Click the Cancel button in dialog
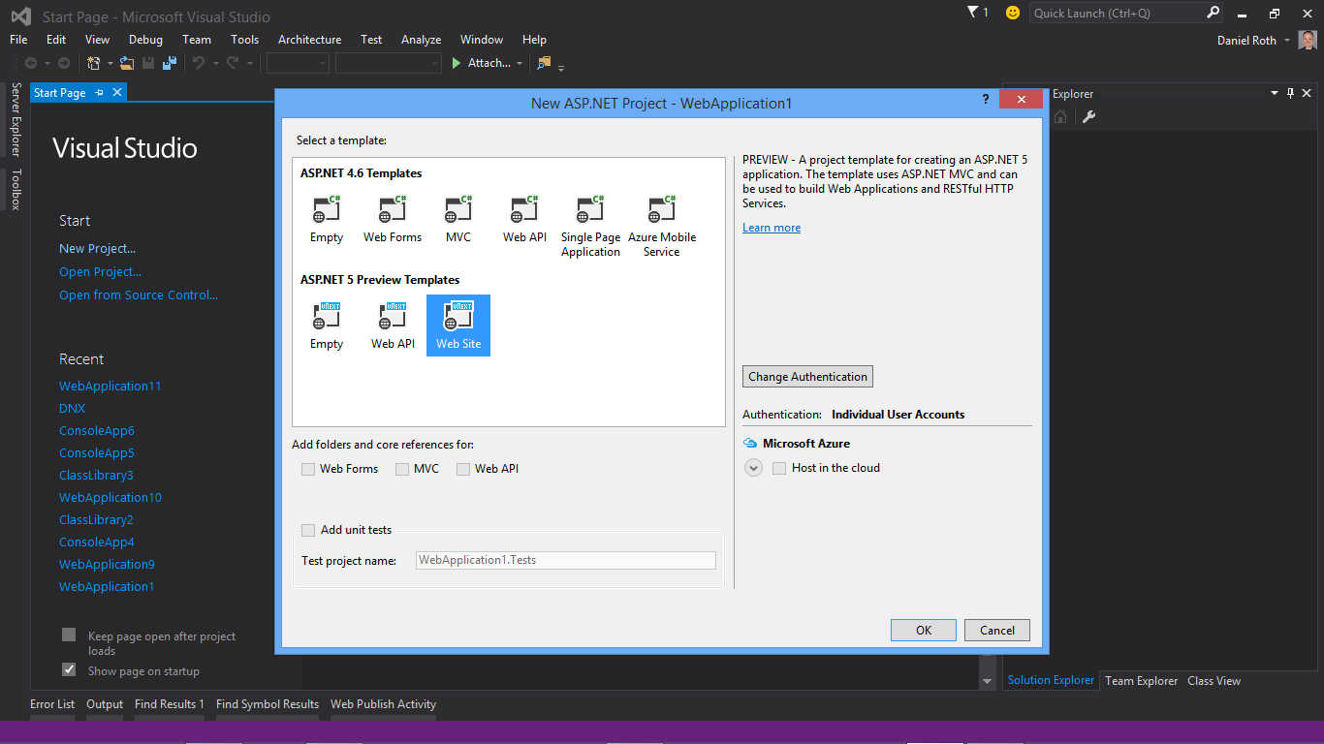 [997, 630]
